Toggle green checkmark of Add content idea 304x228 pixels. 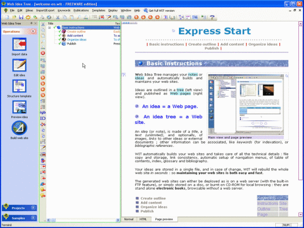(60, 35)
